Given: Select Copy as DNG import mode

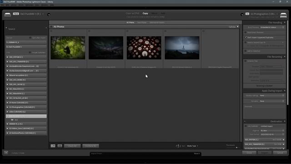Looking at the screenshot, I should tap(132, 13).
